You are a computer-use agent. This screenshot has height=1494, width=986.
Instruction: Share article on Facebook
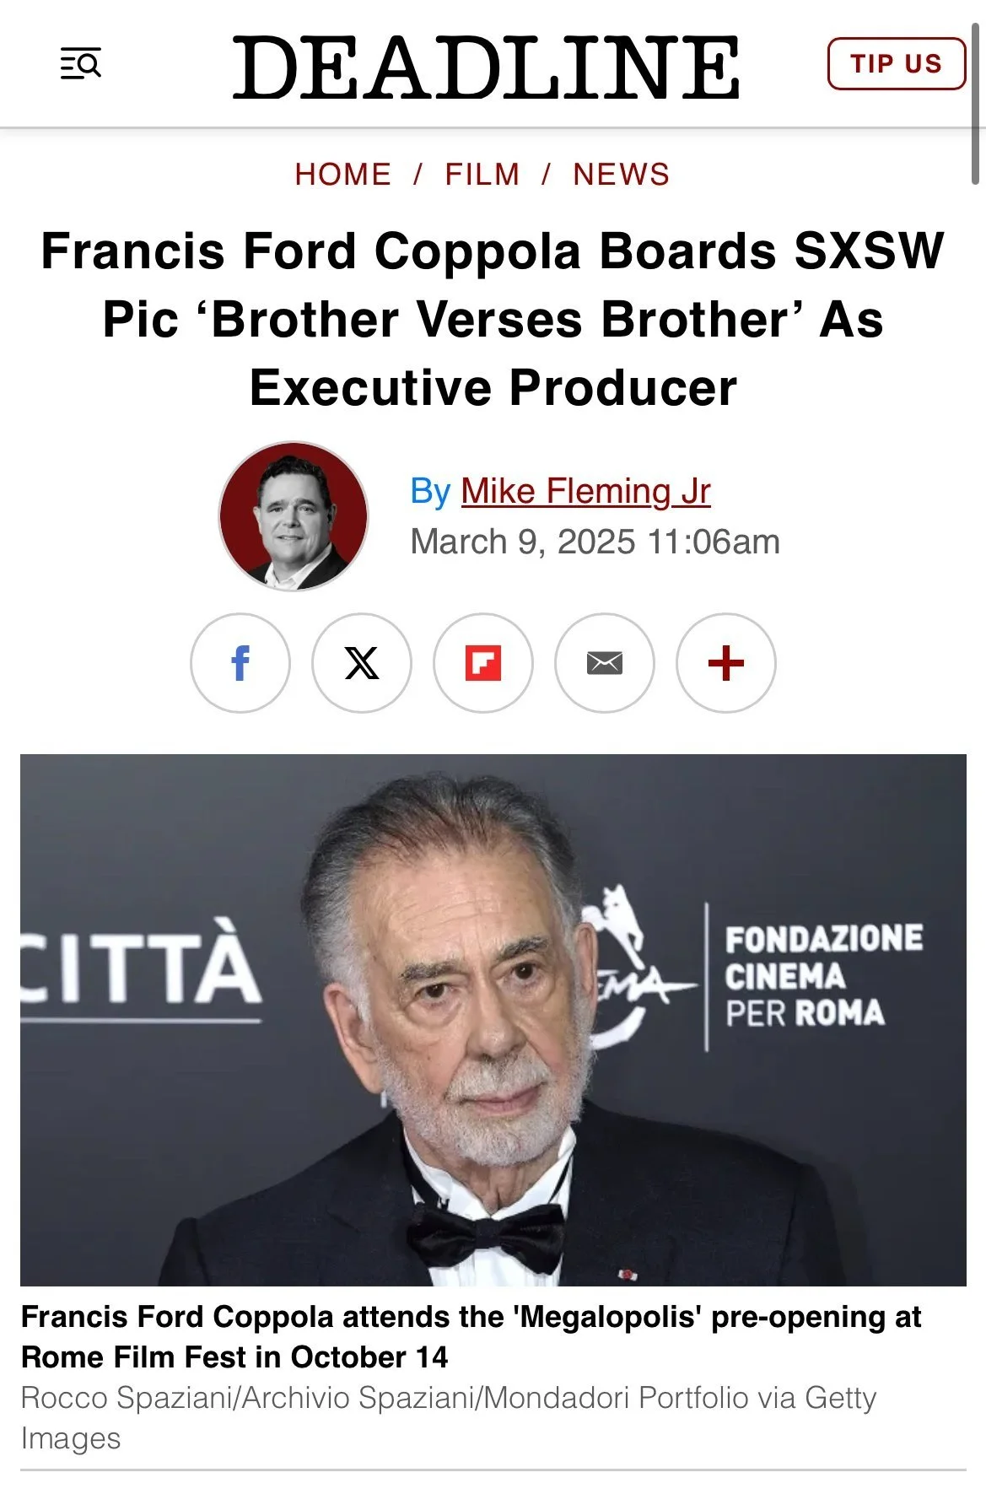point(240,663)
